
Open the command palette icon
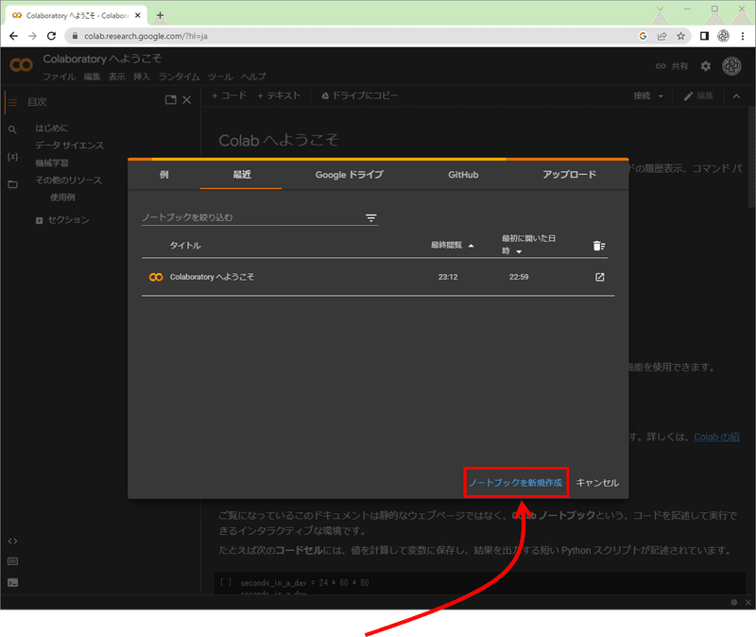pos(12,561)
